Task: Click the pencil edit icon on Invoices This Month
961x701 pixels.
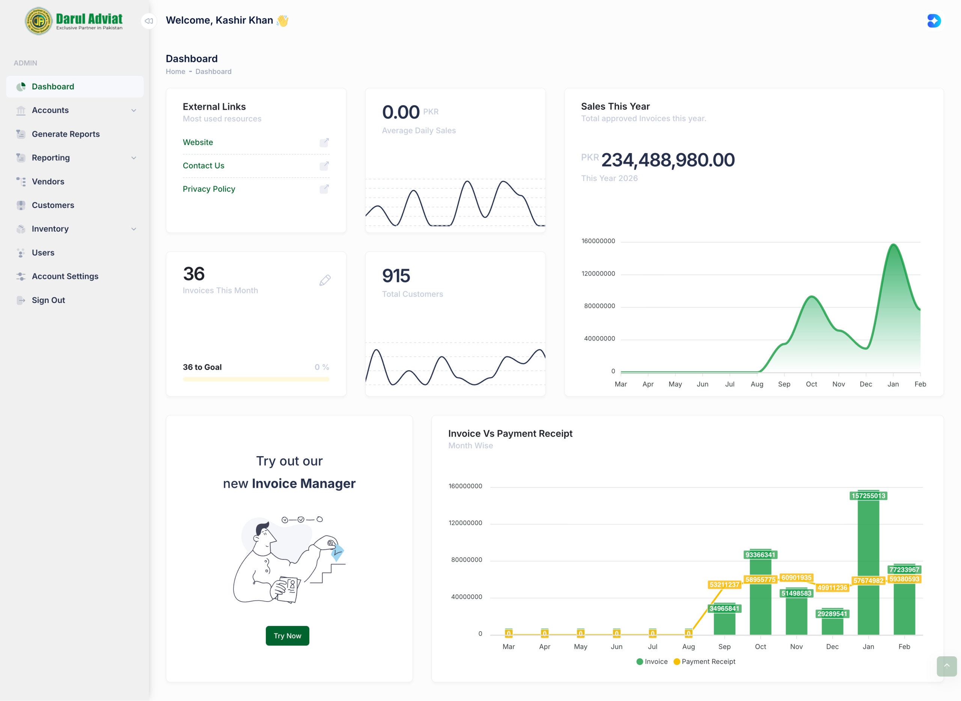Action: [x=325, y=280]
